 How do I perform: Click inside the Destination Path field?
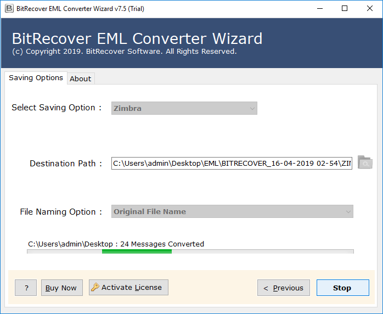click(232, 163)
